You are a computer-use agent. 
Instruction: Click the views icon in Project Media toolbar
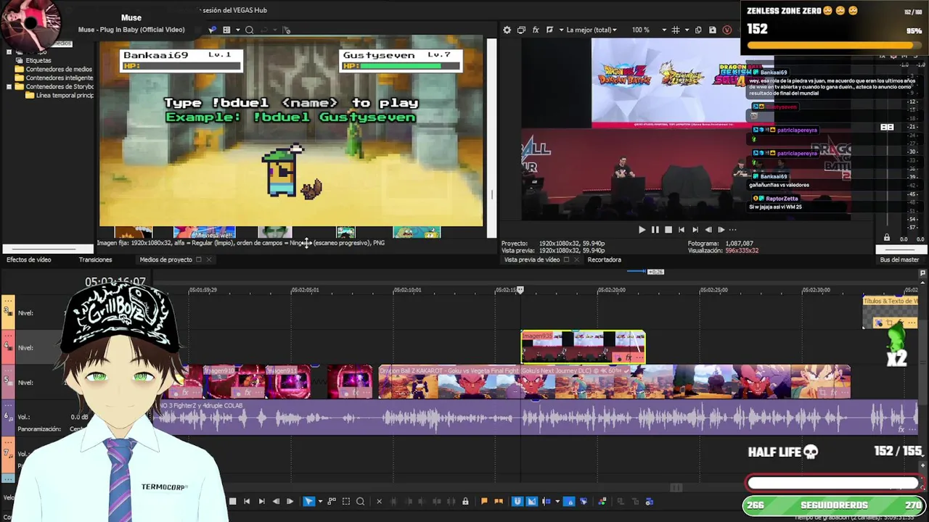point(226,30)
